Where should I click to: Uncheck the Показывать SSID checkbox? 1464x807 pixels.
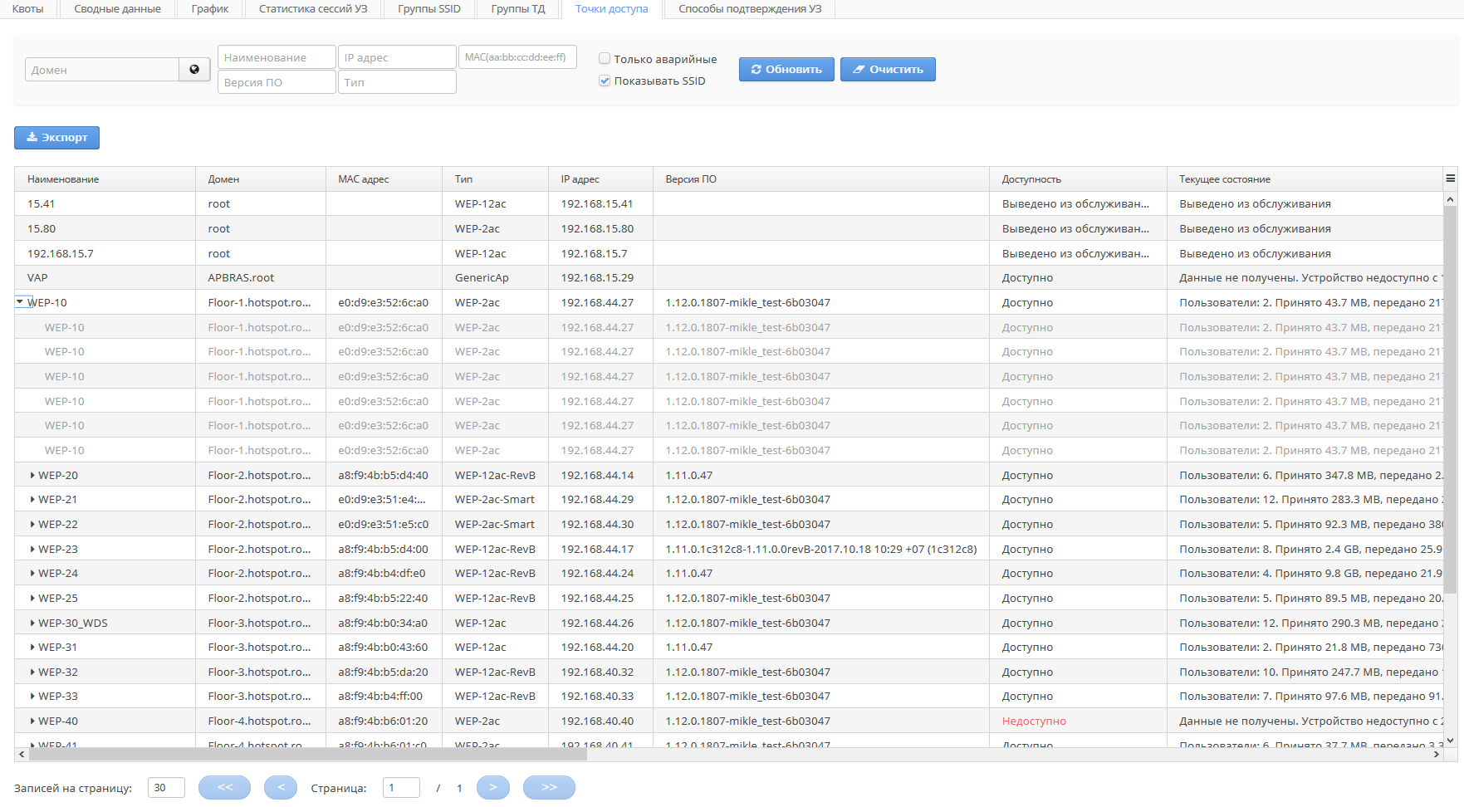[605, 81]
